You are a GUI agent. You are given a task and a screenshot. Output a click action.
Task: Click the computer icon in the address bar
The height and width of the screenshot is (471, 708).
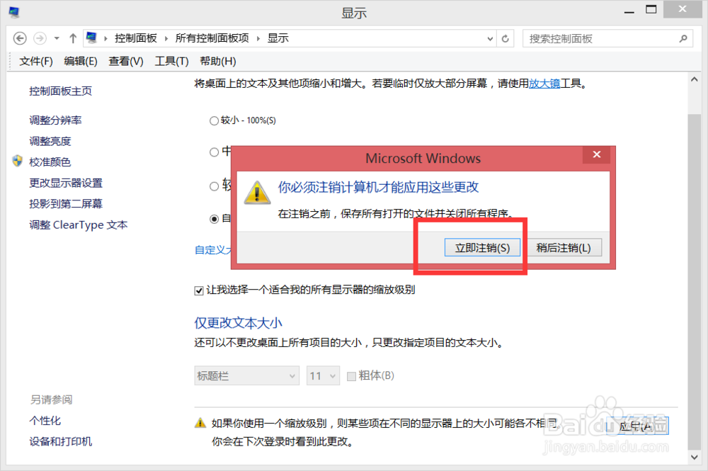(x=91, y=38)
